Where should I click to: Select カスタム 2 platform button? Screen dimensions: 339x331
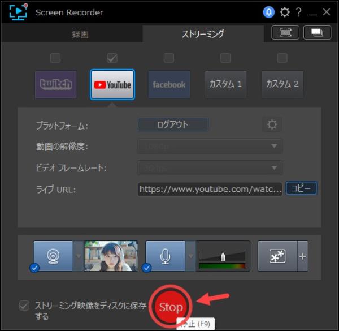point(282,84)
